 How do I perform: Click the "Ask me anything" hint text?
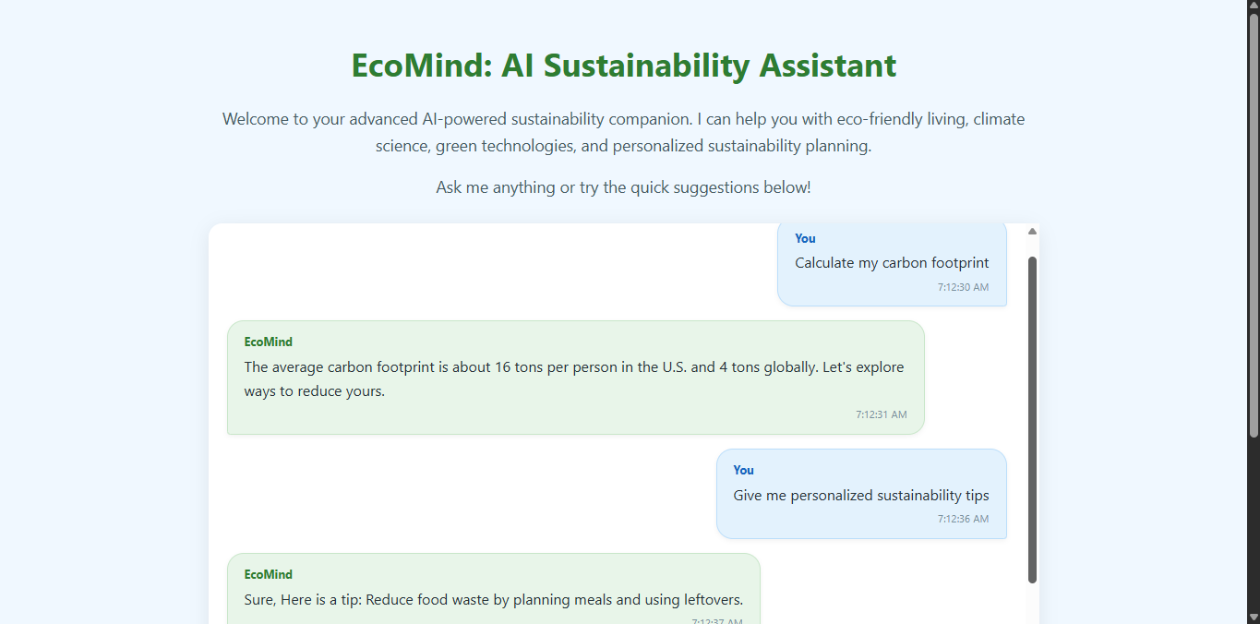point(623,187)
